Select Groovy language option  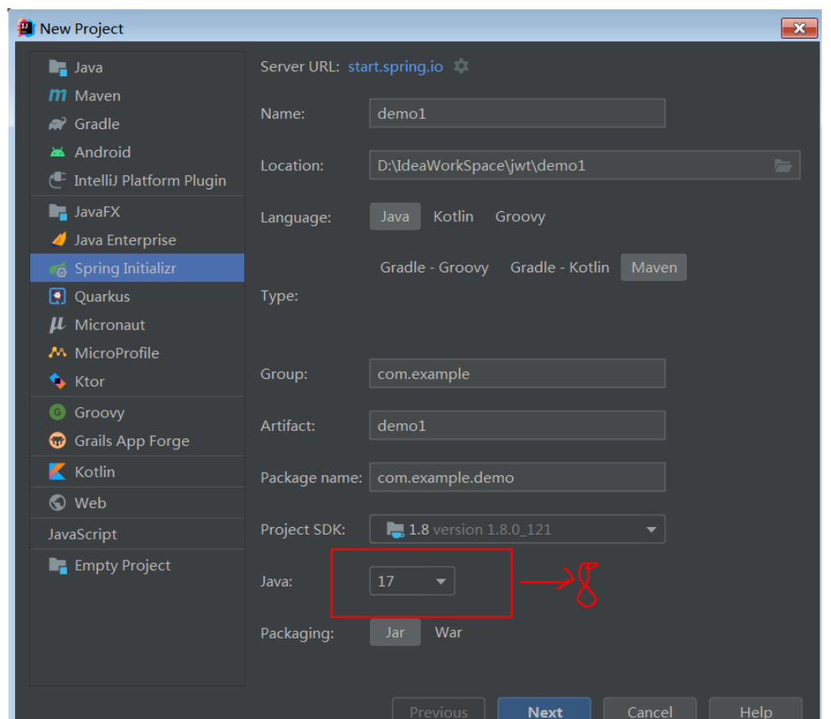click(520, 216)
